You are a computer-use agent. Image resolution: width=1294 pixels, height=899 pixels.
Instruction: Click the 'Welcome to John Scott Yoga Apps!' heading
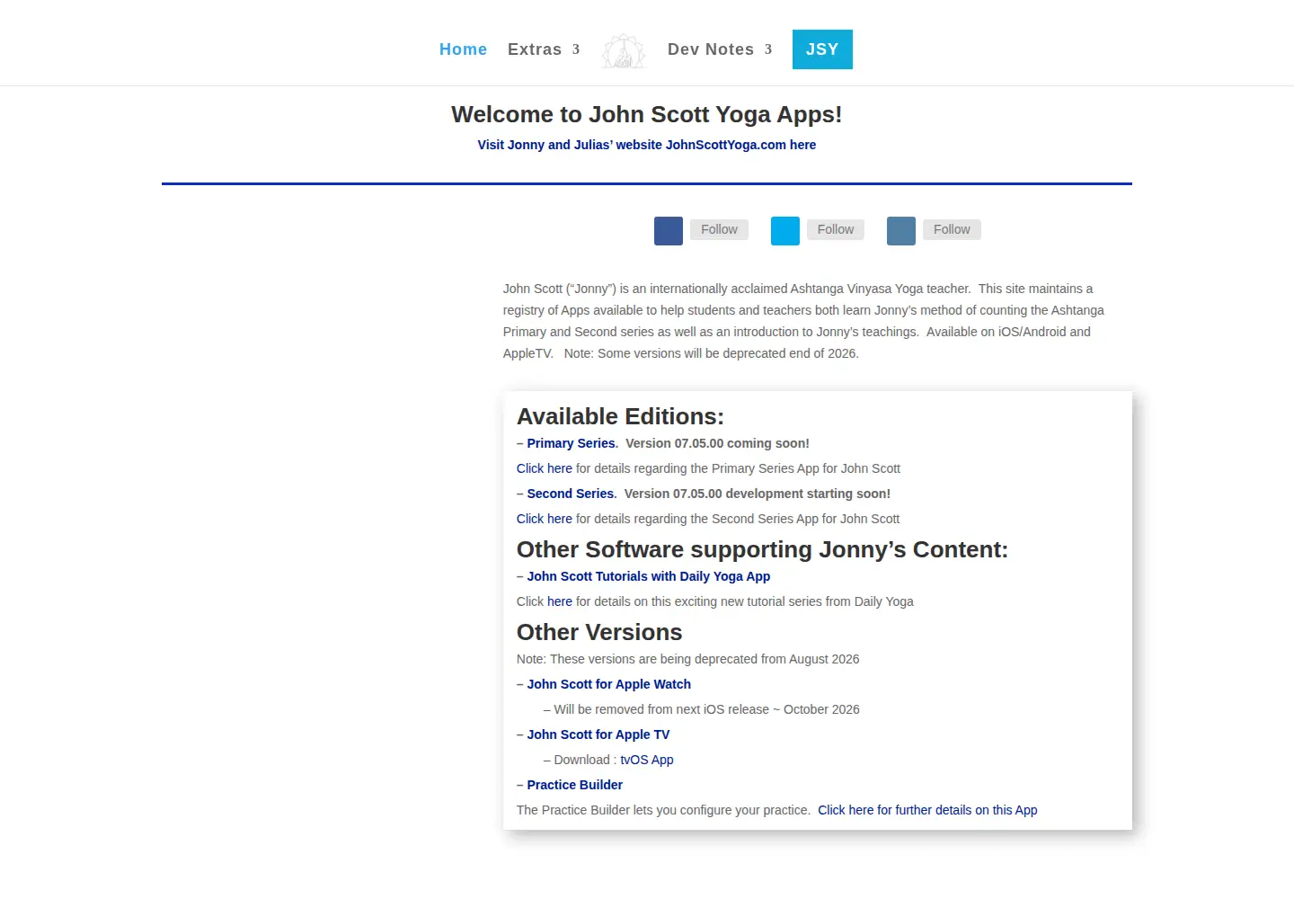pos(647,114)
